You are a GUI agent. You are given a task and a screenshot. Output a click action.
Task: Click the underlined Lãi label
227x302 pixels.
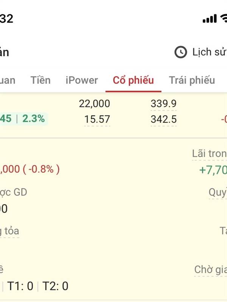pyautogui.click(x=209, y=154)
